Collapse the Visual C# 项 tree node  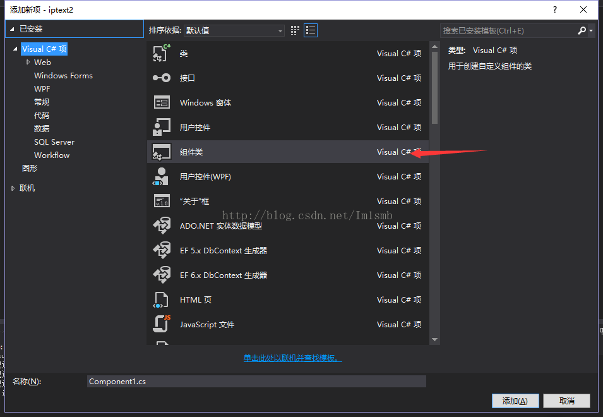coord(15,49)
